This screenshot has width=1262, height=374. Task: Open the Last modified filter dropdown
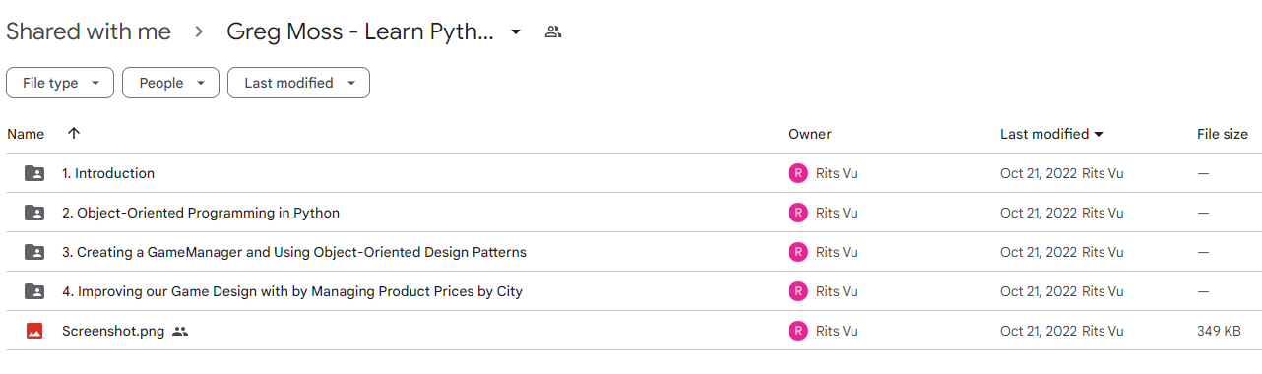[298, 83]
